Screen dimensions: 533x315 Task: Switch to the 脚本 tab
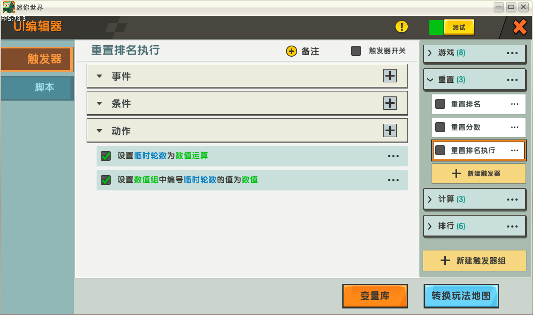(37, 88)
